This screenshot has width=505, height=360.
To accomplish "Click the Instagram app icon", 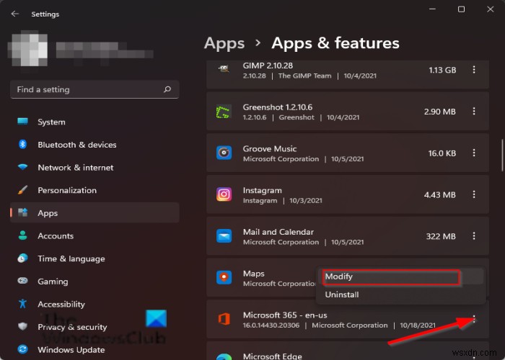I will [224, 194].
